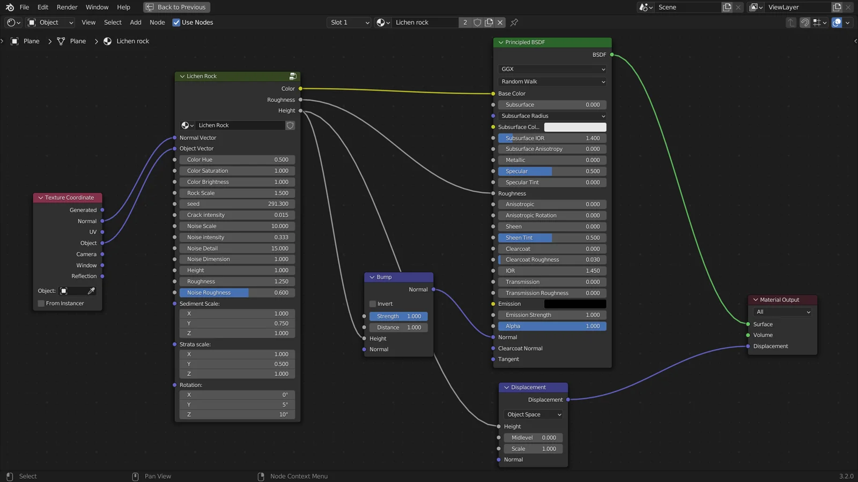Click the Blender logo icon

point(9,7)
